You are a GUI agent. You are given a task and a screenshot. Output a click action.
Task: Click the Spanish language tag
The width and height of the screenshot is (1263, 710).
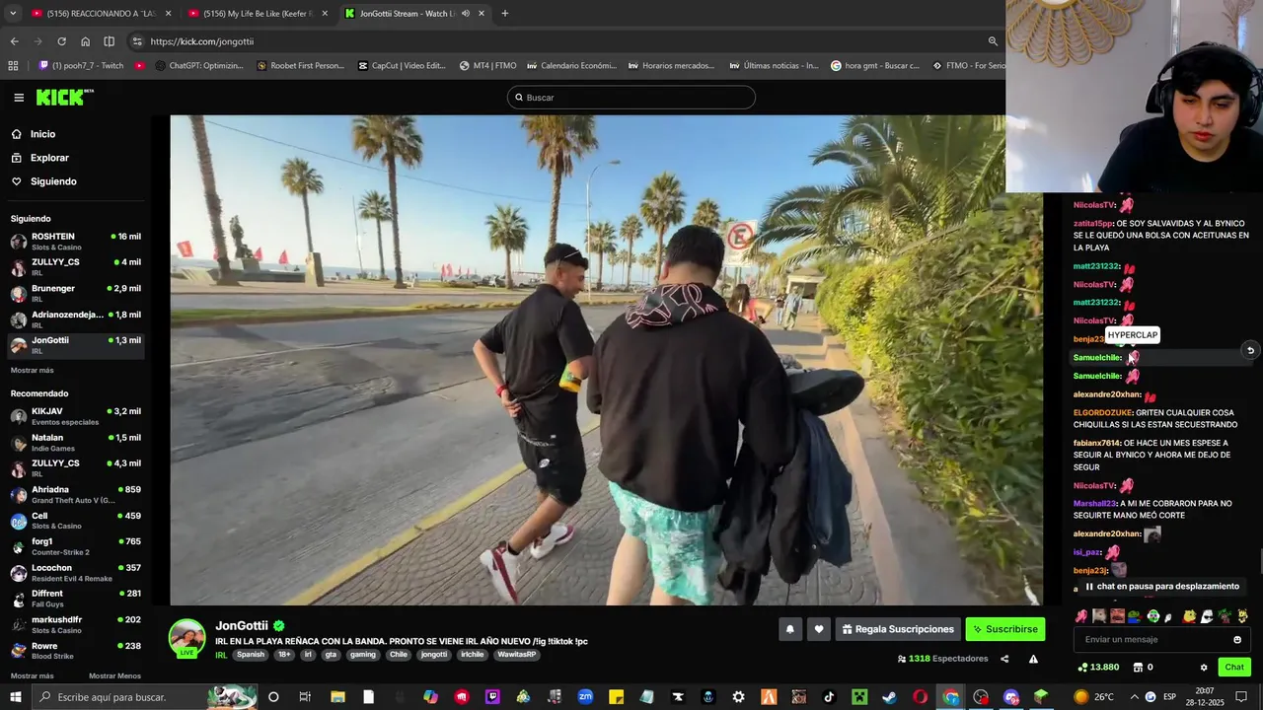[x=251, y=655]
